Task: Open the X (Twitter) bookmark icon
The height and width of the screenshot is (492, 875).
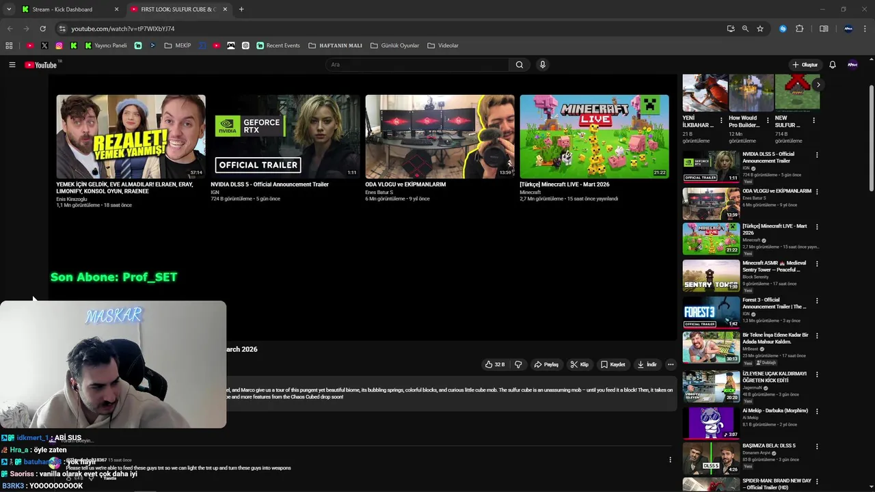Action: 44,46
